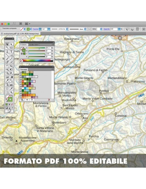This screenshot has width=146, height=189.
Task: Select the Free Transform tool
Action: pos(11,70)
